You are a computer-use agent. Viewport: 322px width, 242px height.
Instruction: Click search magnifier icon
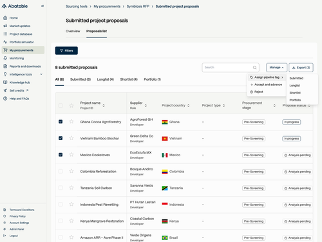tap(254, 68)
